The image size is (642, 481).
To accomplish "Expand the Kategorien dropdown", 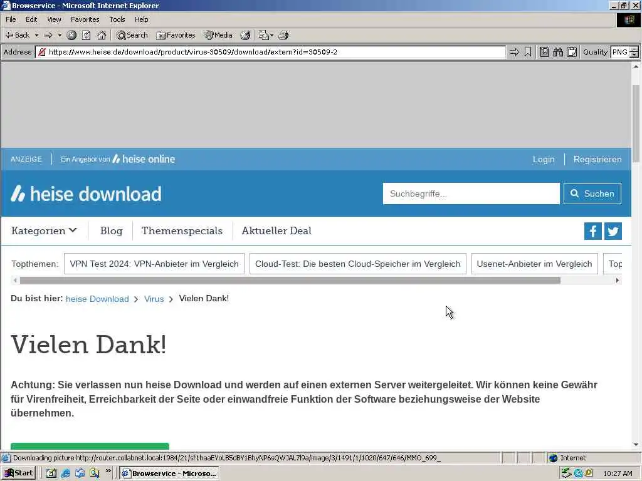I will (x=44, y=230).
